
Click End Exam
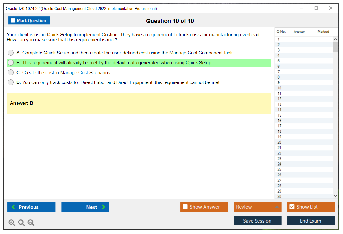pos(311,220)
